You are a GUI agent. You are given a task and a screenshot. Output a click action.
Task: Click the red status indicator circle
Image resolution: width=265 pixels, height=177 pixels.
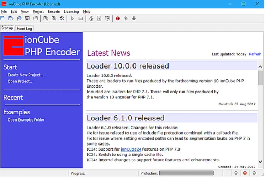click(245, 173)
